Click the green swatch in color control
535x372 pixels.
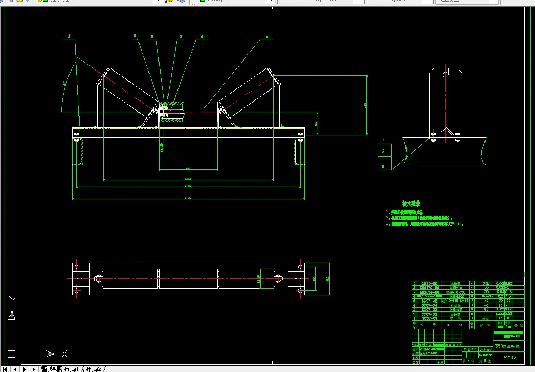click(x=202, y=2)
